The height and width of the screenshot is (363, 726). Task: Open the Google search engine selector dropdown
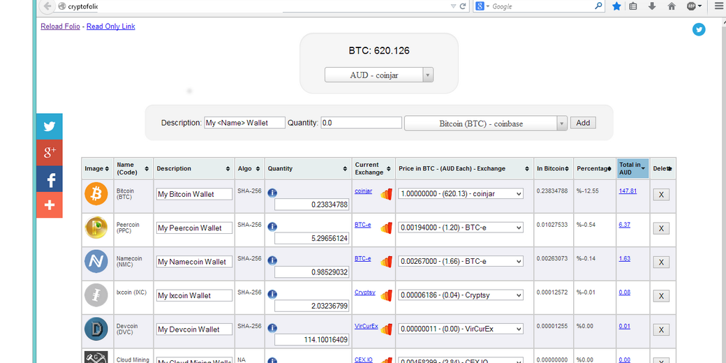(x=482, y=6)
